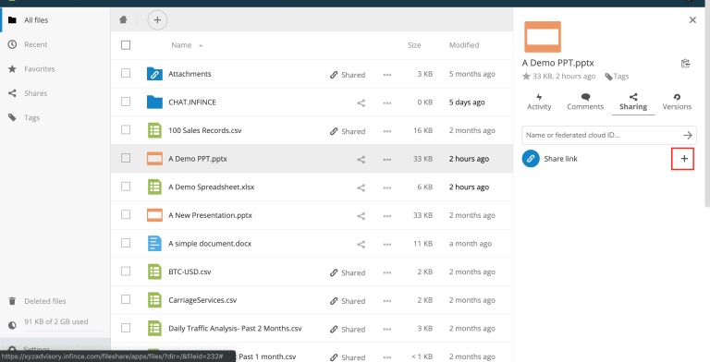Click share icon for A Demo Spreadsheet.xlsx
This screenshot has width=710, height=362.
click(361, 187)
